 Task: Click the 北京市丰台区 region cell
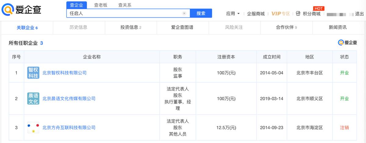pyautogui.click(x=310, y=73)
